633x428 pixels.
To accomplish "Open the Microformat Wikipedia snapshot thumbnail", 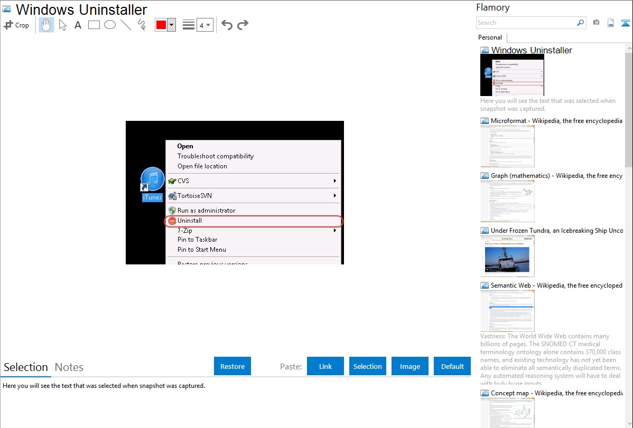I will point(507,146).
